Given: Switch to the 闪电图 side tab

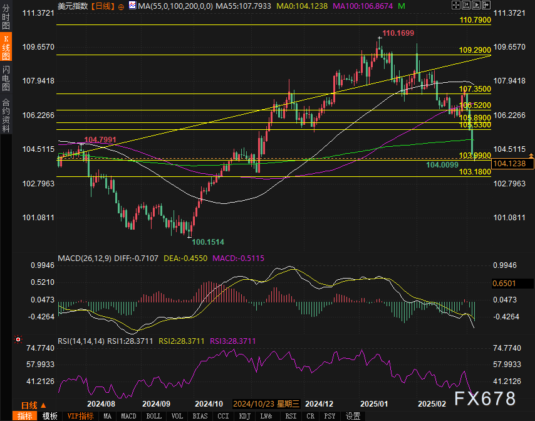Looking at the screenshot, I should click(6, 78).
